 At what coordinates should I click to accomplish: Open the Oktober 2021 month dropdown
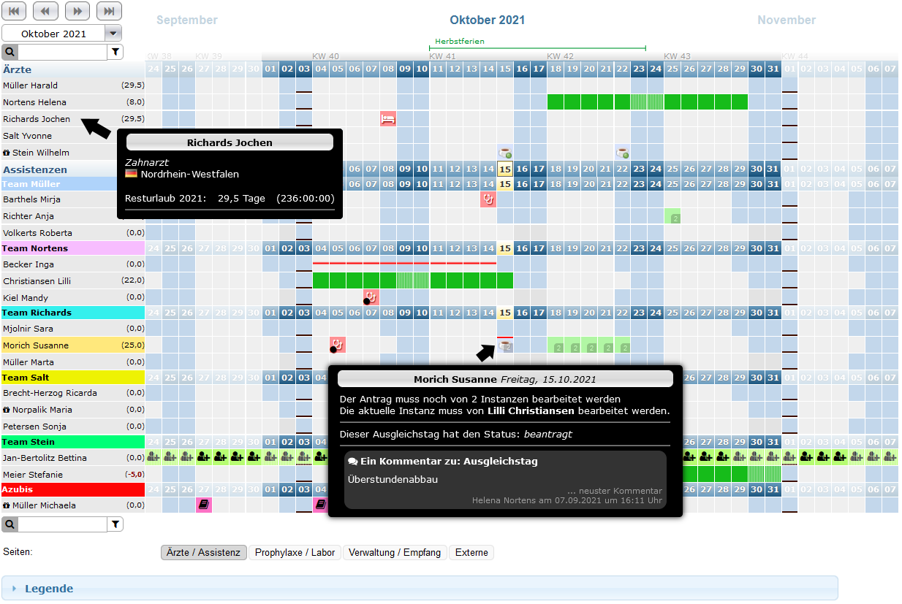113,34
